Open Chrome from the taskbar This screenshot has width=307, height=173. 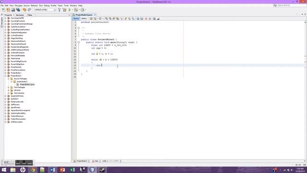pyautogui.click(x=33, y=170)
